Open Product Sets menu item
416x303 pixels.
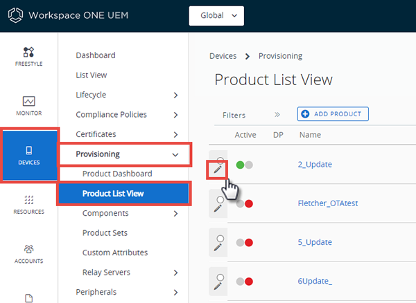[x=105, y=233]
